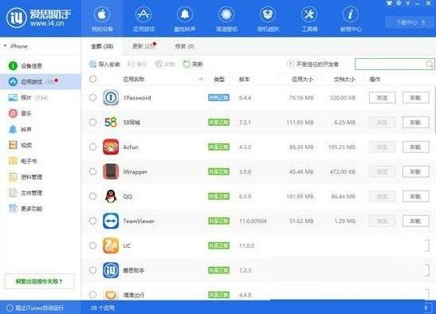Collapse the iPhone device tree arrow

(x=5, y=45)
